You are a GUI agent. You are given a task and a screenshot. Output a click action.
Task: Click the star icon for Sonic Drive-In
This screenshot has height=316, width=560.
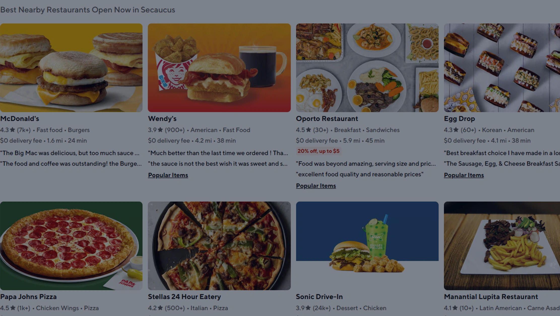point(308,308)
